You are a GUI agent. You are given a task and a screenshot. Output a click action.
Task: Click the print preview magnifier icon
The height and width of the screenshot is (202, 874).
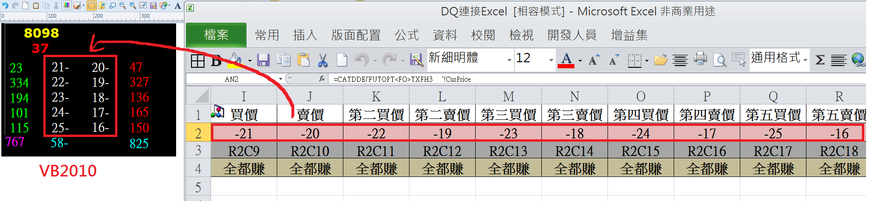point(720,60)
